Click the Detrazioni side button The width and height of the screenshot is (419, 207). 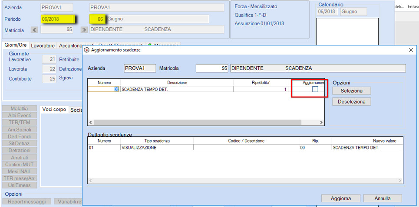point(19,151)
